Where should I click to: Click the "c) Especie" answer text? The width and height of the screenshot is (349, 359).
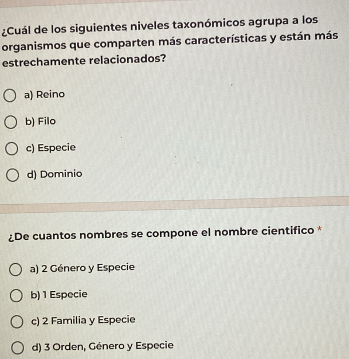coord(51,148)
